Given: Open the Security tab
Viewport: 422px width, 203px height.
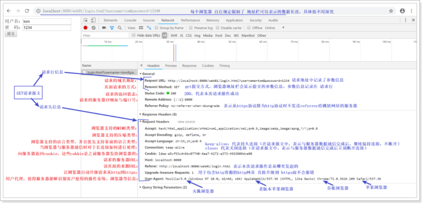Looking at the screenshot, I should [x=255, y=20].
